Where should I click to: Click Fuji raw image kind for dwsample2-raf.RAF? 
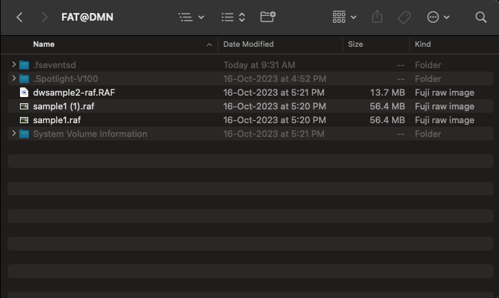[x=445, y=92]
